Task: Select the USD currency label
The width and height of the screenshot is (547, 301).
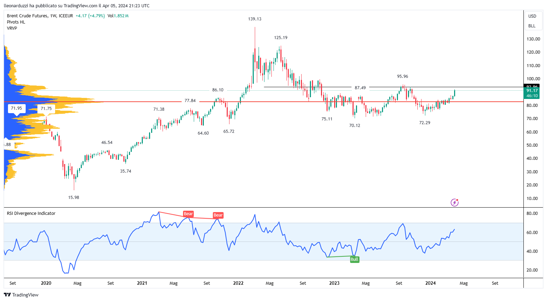Action: [x=532, y=16]
